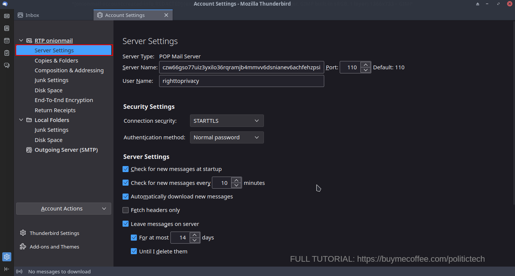
Task: Click the 'No messages to download' status text
Action: [60, 271]
